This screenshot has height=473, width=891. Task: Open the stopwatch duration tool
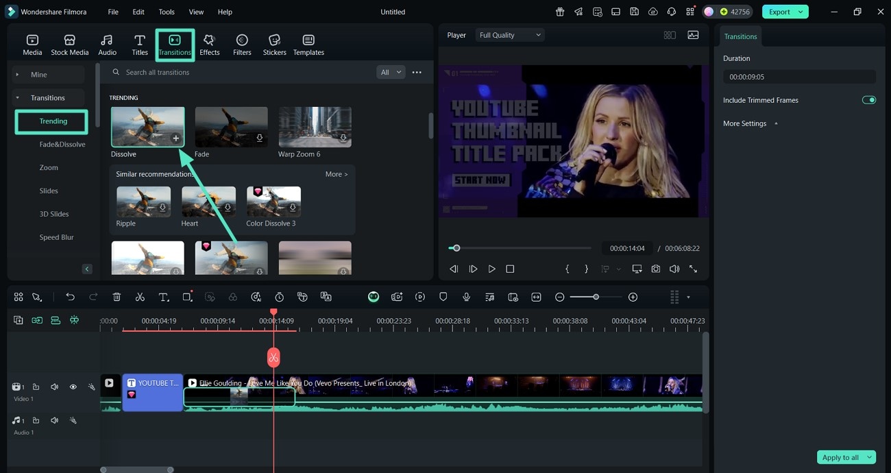point(280,297)
